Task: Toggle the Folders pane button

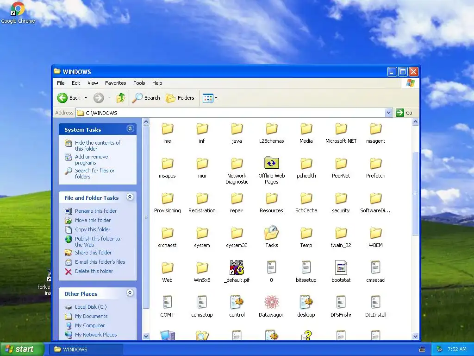Action: [180, 98]
